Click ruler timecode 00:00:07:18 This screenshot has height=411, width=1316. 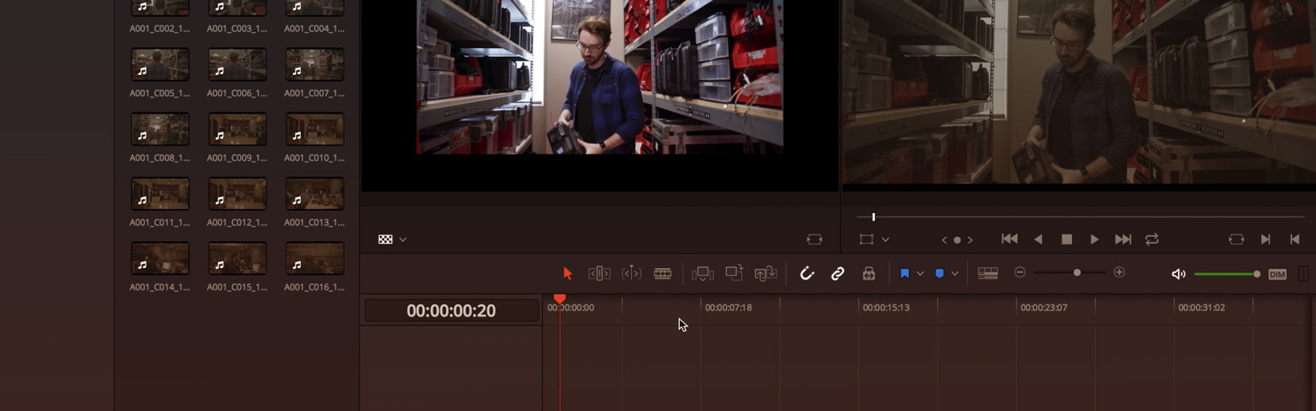[729, 308]
